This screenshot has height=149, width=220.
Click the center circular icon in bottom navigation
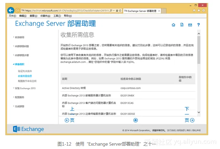point(136,120)
